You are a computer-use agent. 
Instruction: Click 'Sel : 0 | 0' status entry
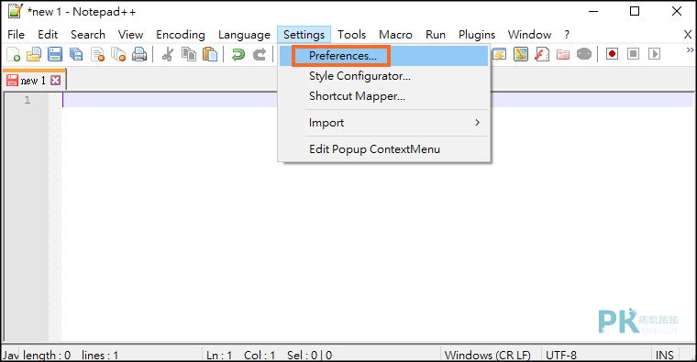(x=309, y=356)
